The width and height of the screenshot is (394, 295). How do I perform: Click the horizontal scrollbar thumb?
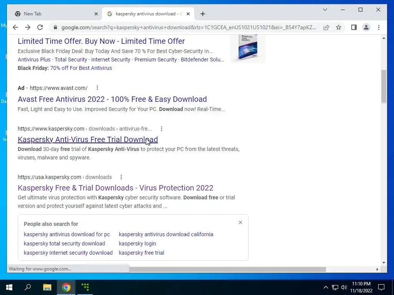[227, 269]
